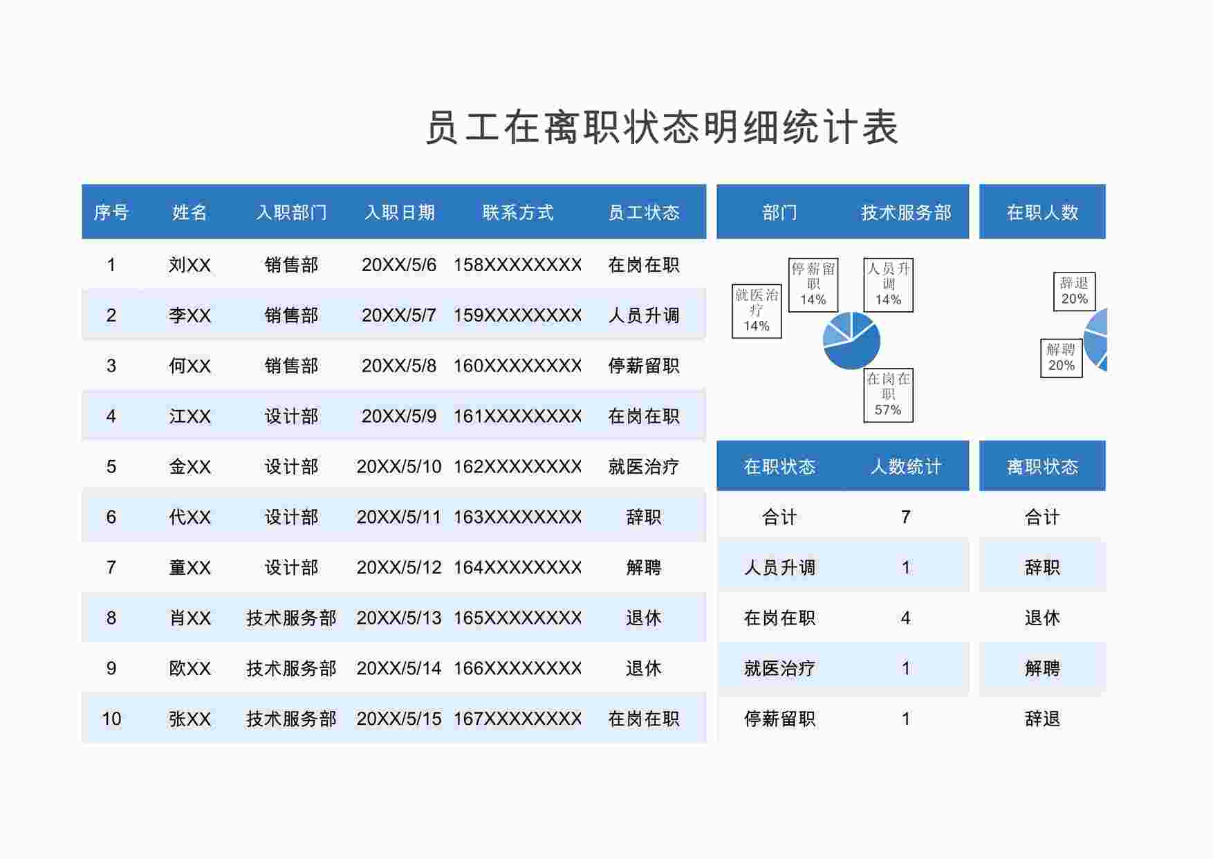Select contact cell 167XXXXXXXX
This screenshot has height=859, width=1213.
coord(518,719)
